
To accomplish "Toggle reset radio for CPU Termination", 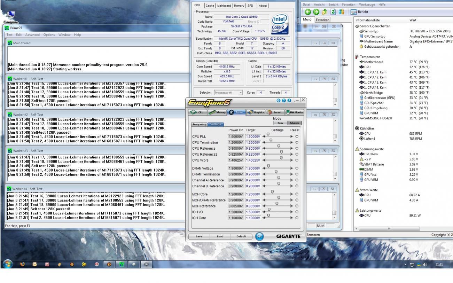I will point(297,143).
